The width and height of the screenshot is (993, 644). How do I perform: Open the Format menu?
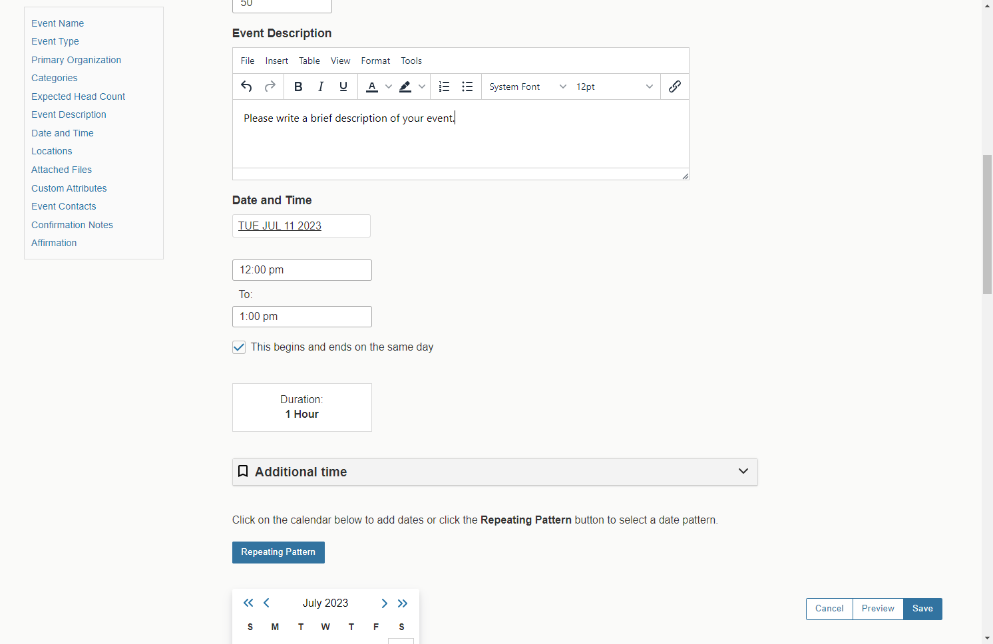(375, 61)
